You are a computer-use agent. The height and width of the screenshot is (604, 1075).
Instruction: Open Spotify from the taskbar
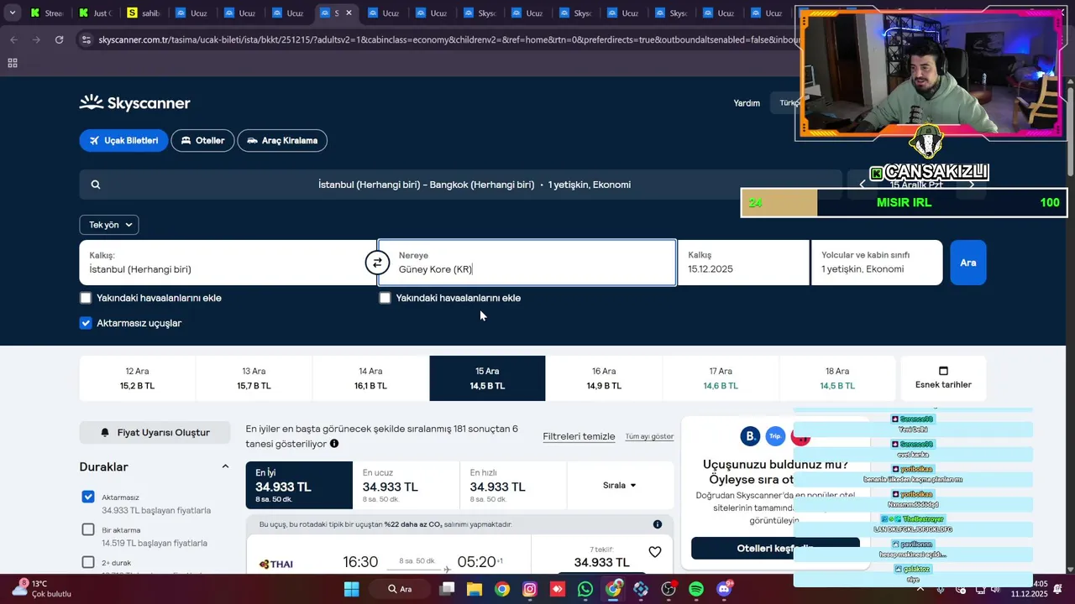coord(696,589)
